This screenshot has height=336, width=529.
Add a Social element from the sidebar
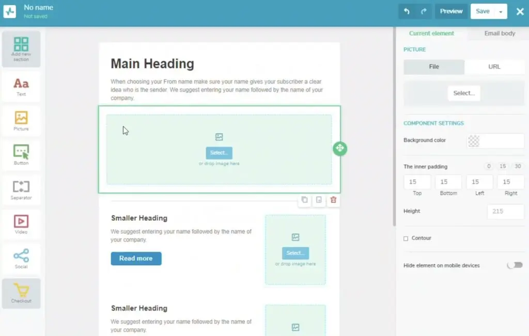pyautogui.click(x=21, y=259)
